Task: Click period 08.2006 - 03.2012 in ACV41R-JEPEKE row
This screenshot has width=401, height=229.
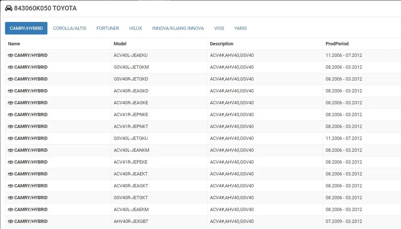Action: pyautogui.click(x=344, y=162)
